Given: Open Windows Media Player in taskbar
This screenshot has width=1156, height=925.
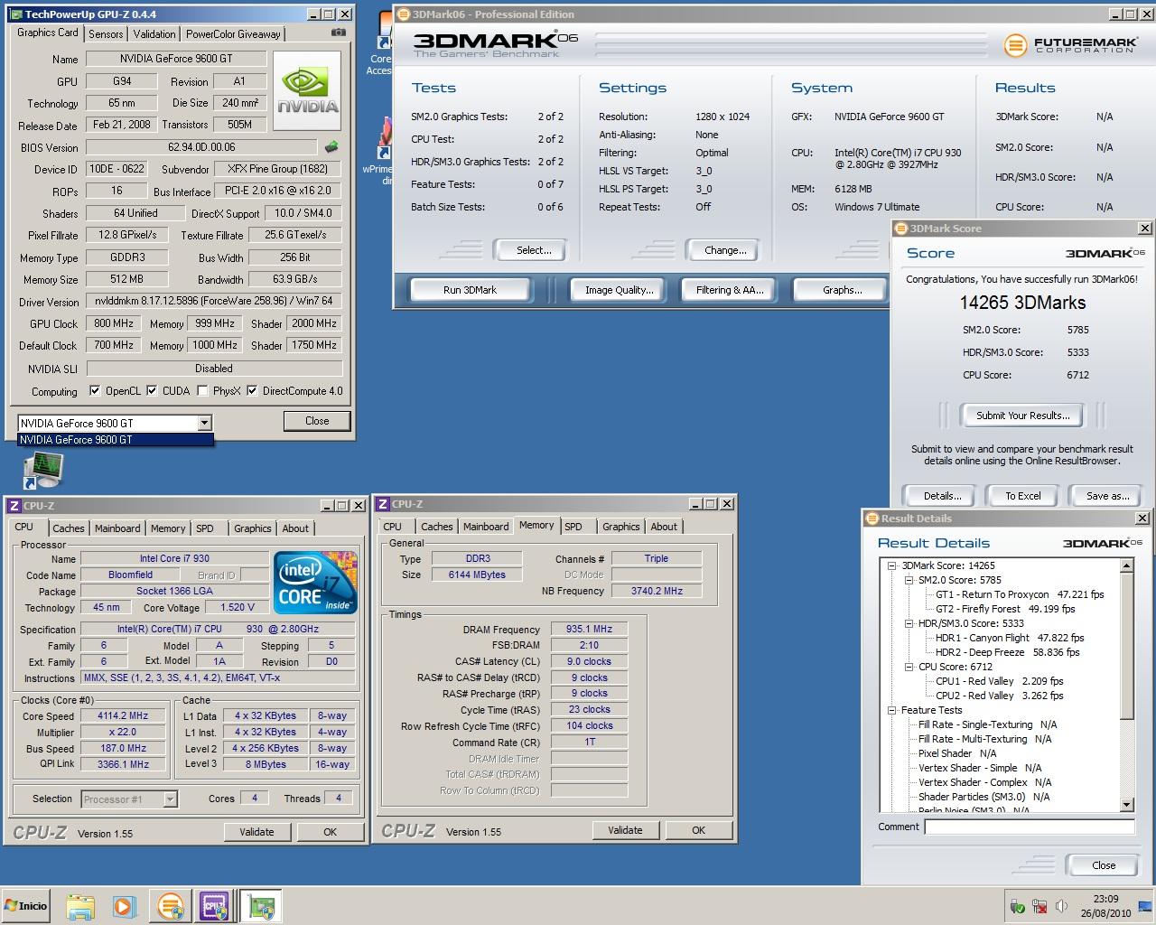Looking at the screenshot, I should pos(124,906).
